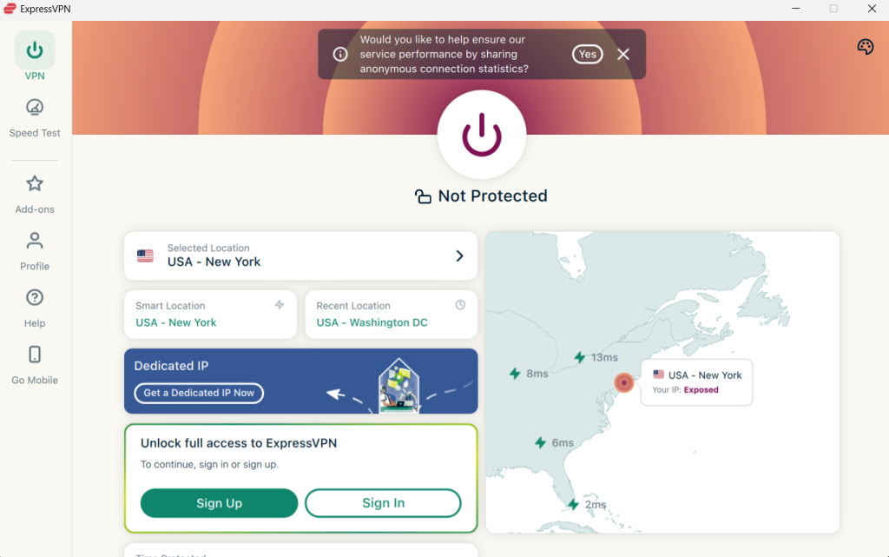Click the lightning icon on Smart Location card
The height and width of the screenshot is (557, 889).
click(x=280, y=305)
